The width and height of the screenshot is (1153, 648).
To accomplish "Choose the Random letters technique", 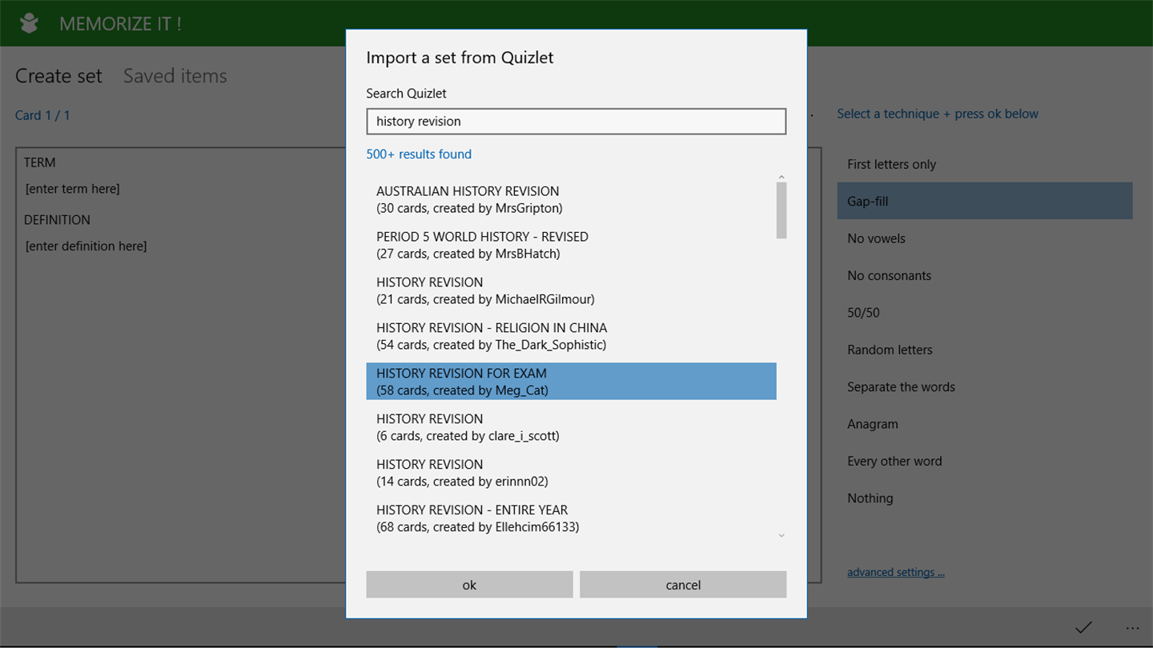I will (x=985, y=350).
